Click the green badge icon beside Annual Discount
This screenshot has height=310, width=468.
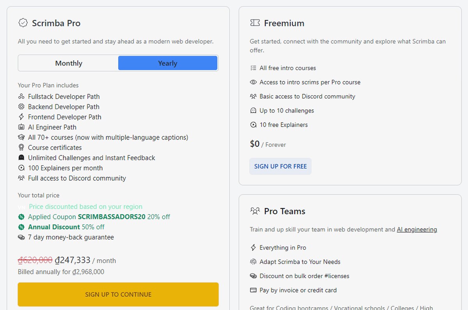(x=21, y=227)
